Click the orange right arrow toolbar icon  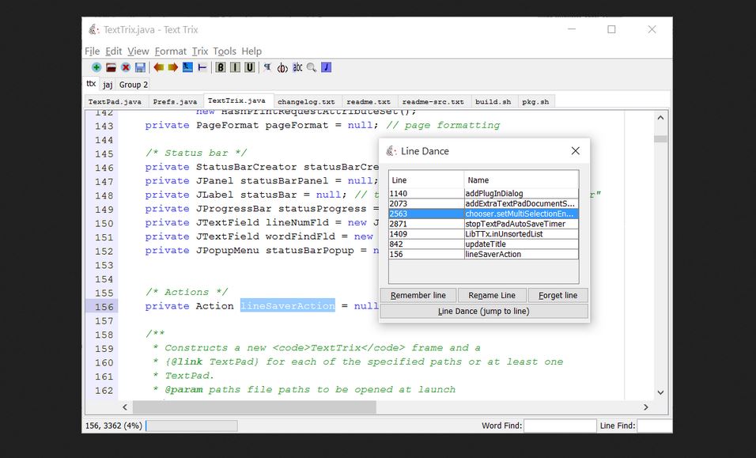click(x=173, y=67)
